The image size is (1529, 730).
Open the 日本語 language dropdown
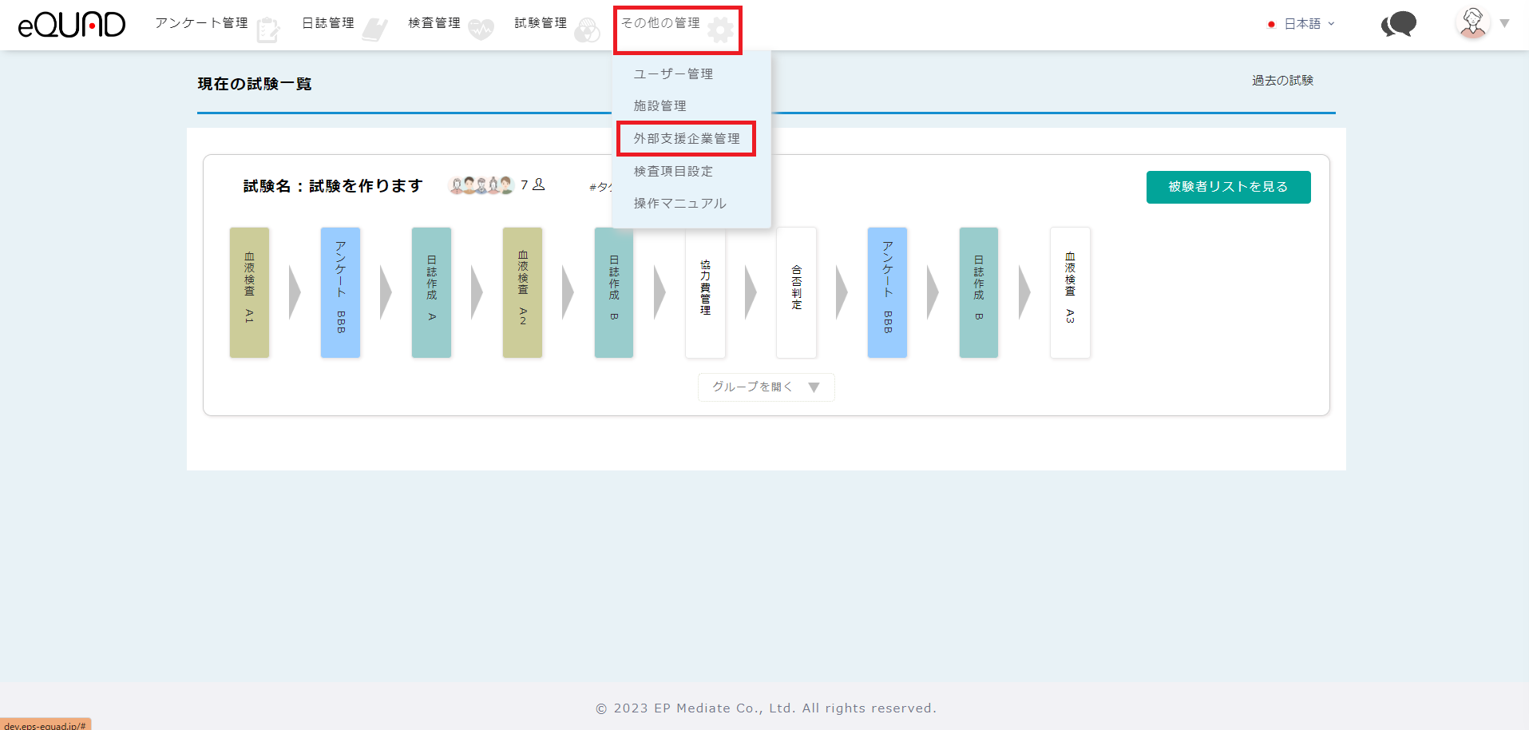point(1302,24)
